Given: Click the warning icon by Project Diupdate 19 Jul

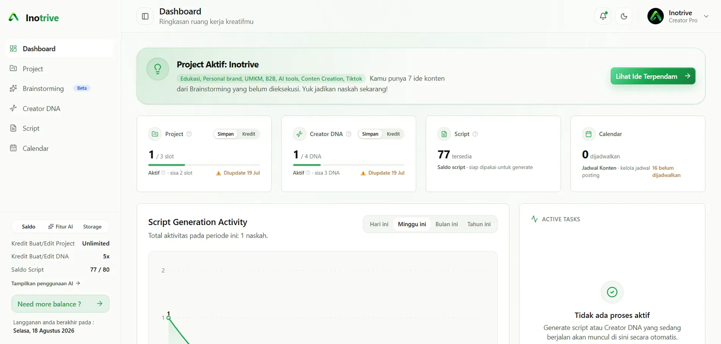Looking at the screenshot, I should 218,173.
